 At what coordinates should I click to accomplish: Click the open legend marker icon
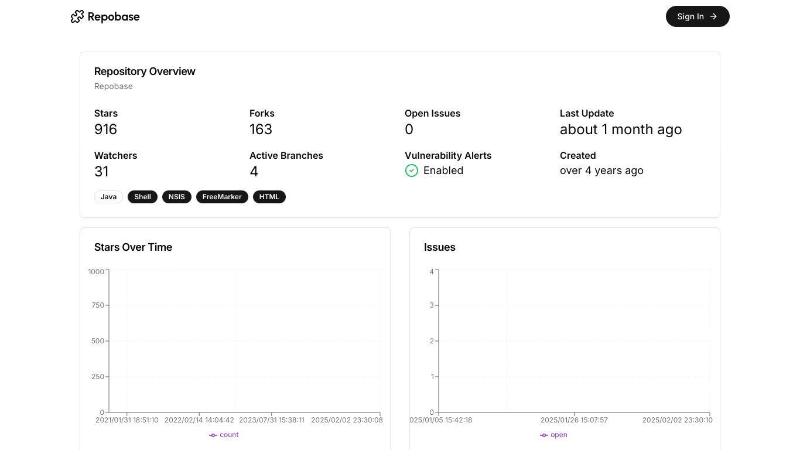544,435
